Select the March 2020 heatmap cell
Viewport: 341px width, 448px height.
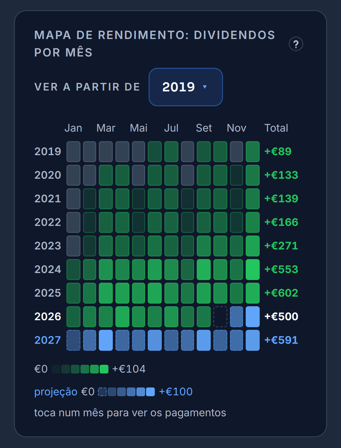pos(106,175)
